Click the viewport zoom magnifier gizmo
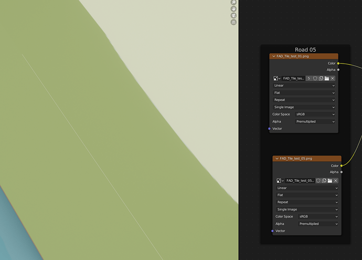This screenshot has height=260, width=362. (233, 2)
